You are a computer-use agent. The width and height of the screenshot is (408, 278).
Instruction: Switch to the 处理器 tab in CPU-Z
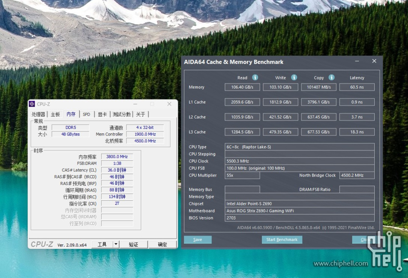(x=38, y=114)
